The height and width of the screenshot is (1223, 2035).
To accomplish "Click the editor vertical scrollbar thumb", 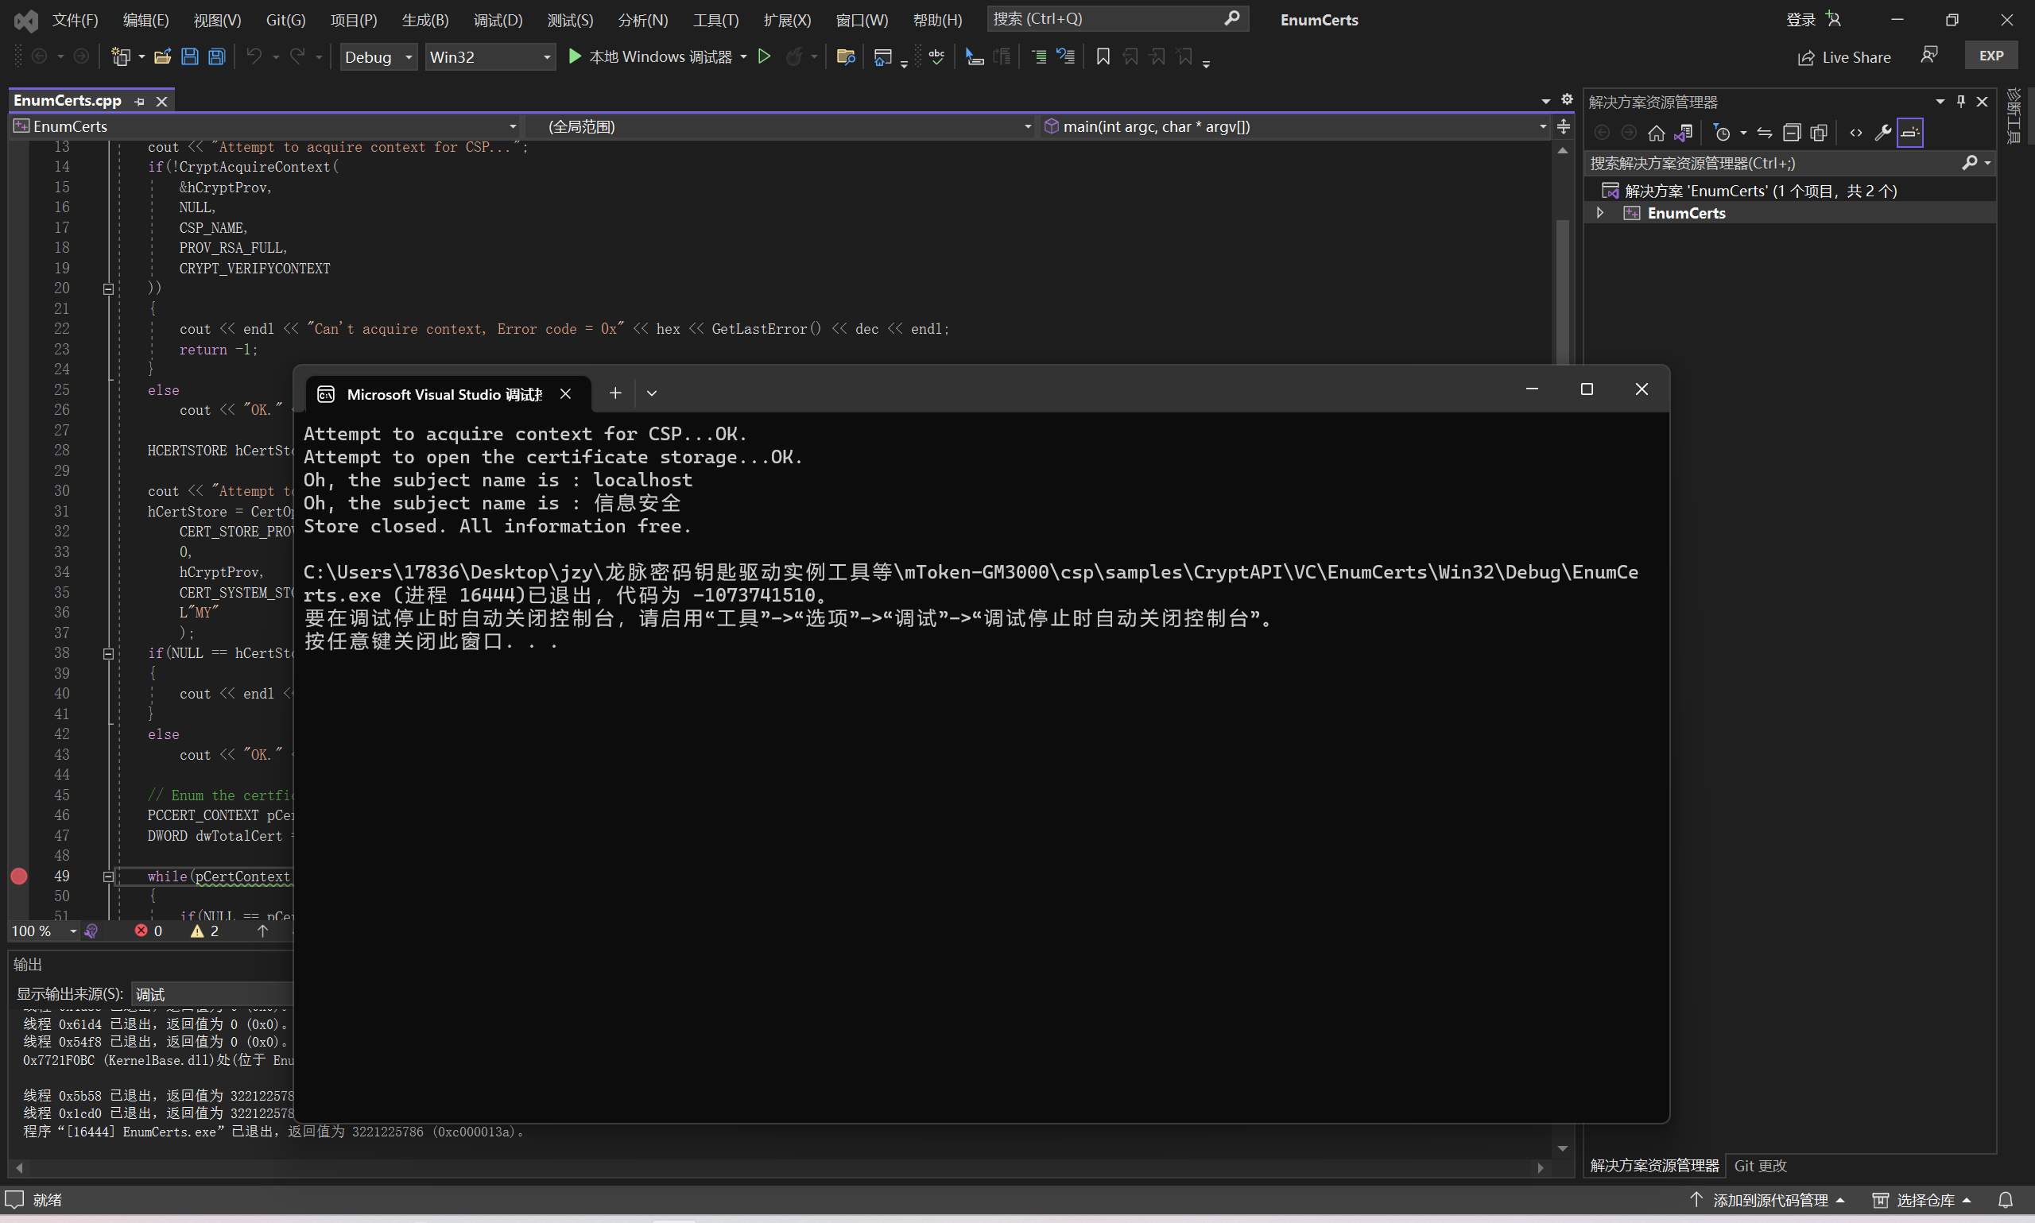I will click(1562, 288).
